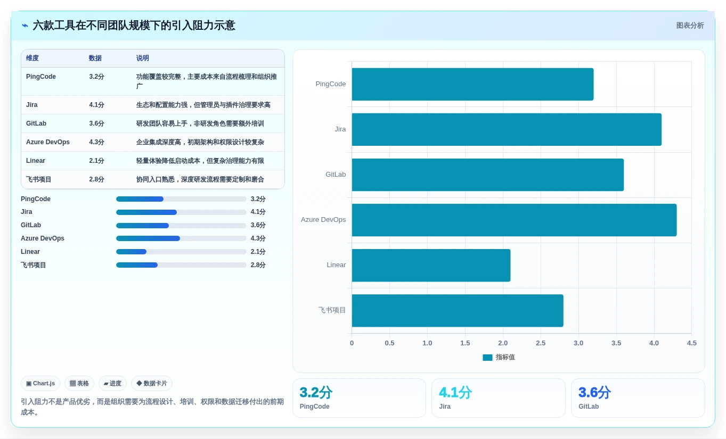Image resolution: width=726 pixels, height=439 pixels.
Task: Click the 2.0 tick on the x-axis
Action: (503, 343)
